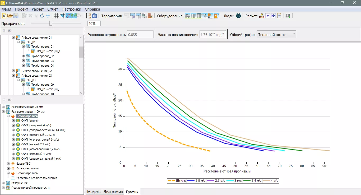This screenshot has width=361, height=195.
Task: Select the horizontal tank equipment icon
Action: [x=187, y=16]
